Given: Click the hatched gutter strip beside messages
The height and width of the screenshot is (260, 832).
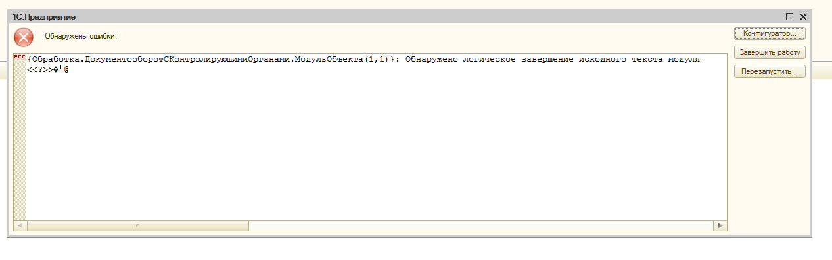Looking at the screenshot, I should coord(19,141).
